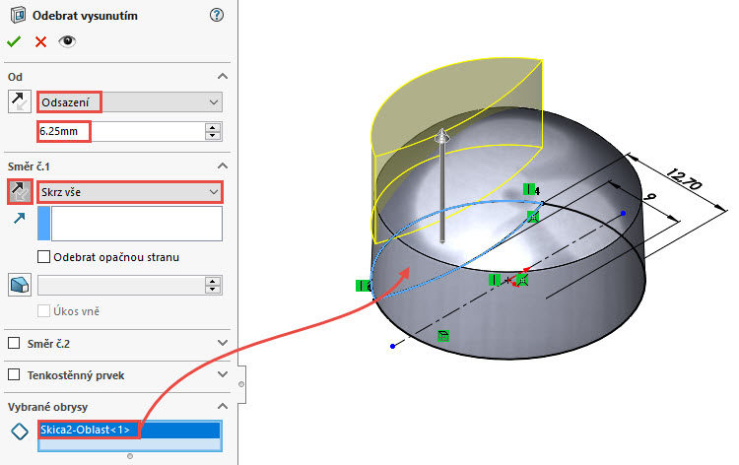Screen dimensions: 739x465
Task: Click the 6.25mm offset value field
Action: point(121,131)
